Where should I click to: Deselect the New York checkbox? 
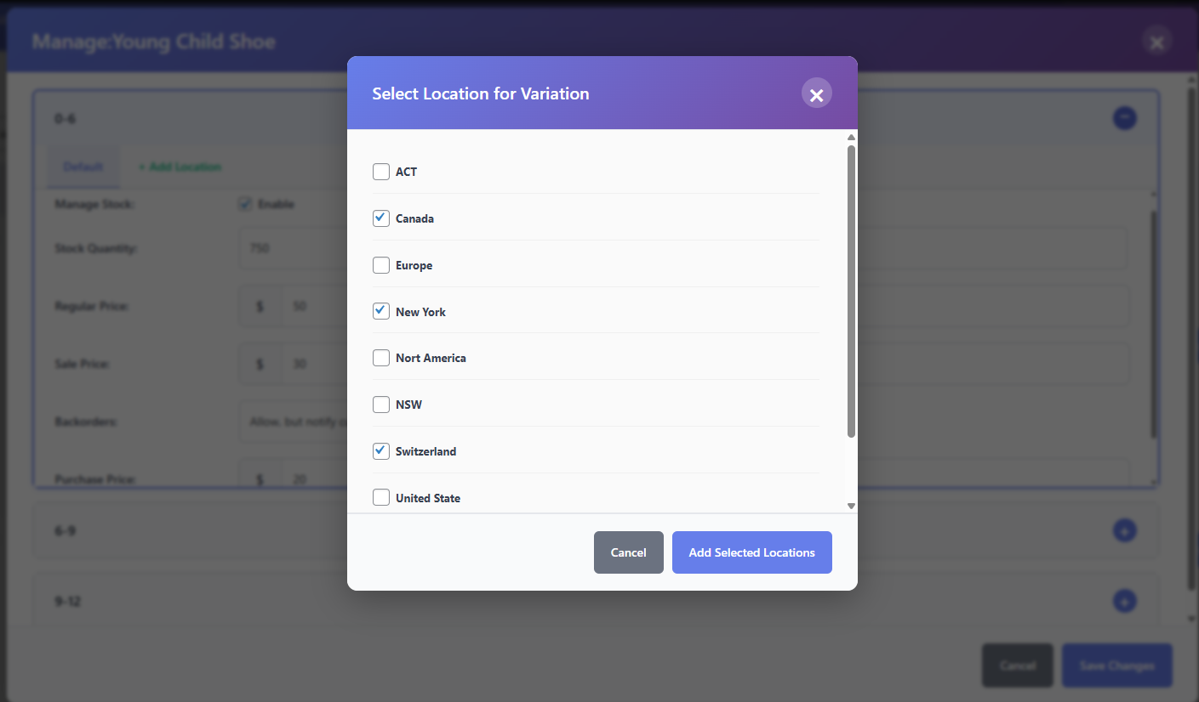click(x=381, y=312)
